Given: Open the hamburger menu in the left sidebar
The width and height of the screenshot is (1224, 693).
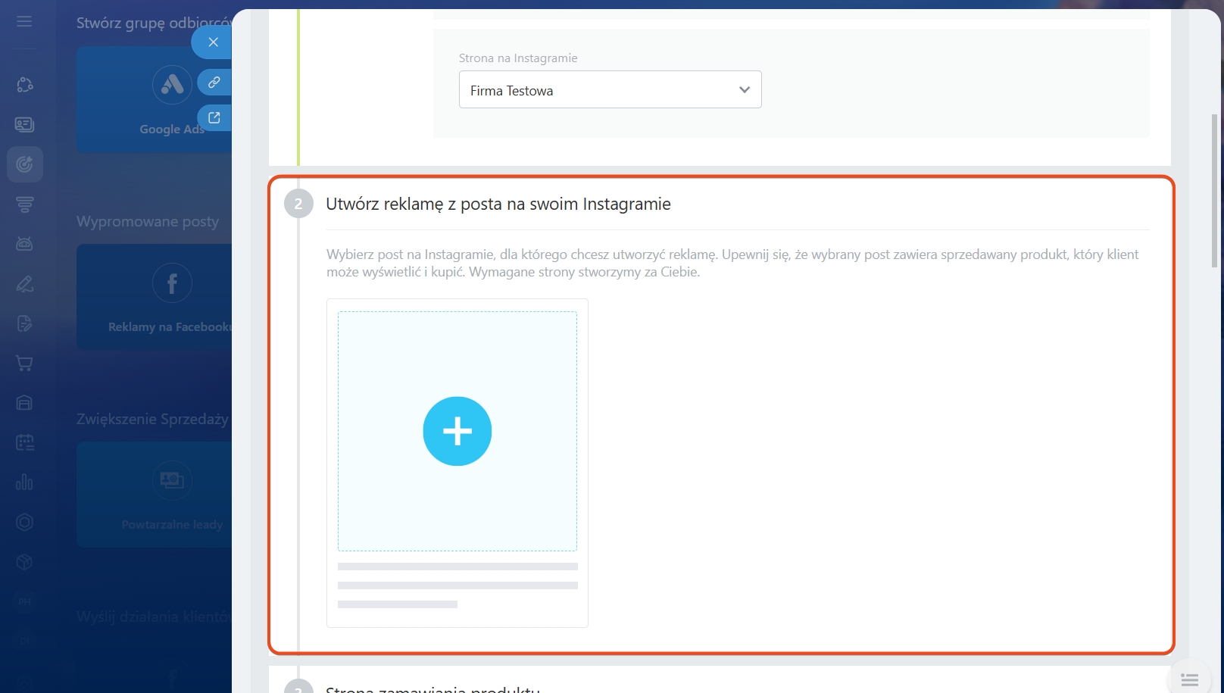Looking at the screenshot, I should click(24, 21).
